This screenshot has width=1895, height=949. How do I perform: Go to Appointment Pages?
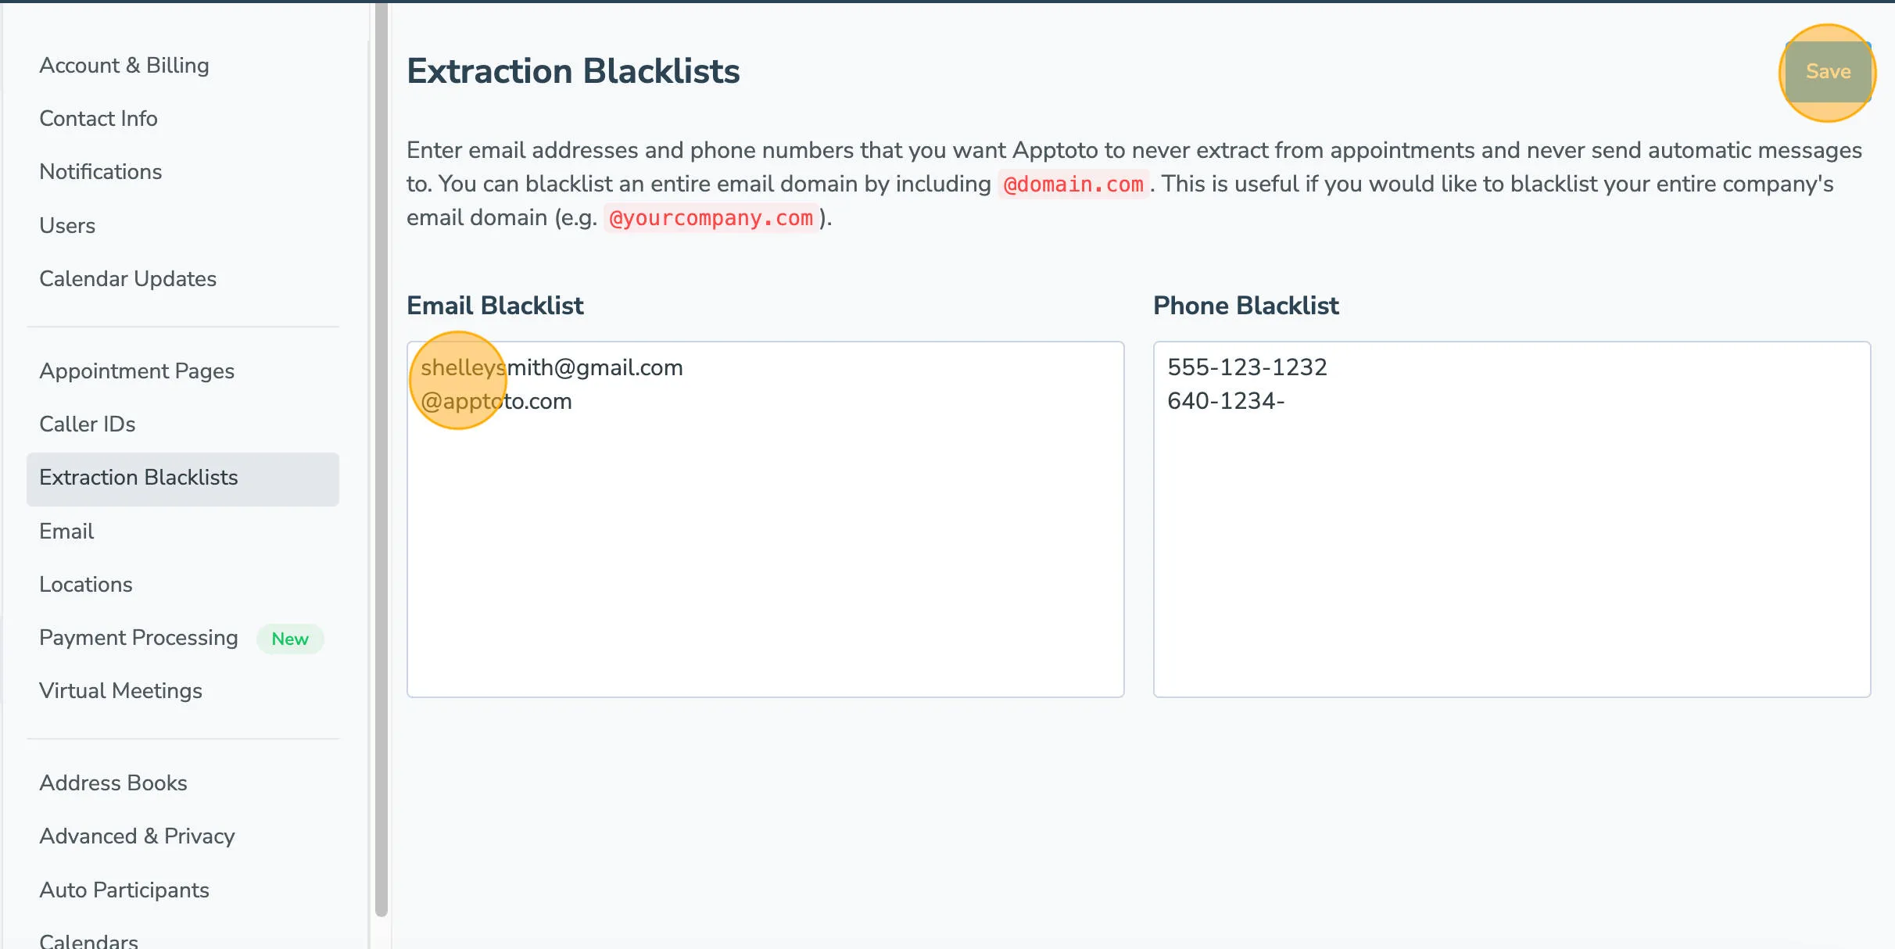click(137, 371)
